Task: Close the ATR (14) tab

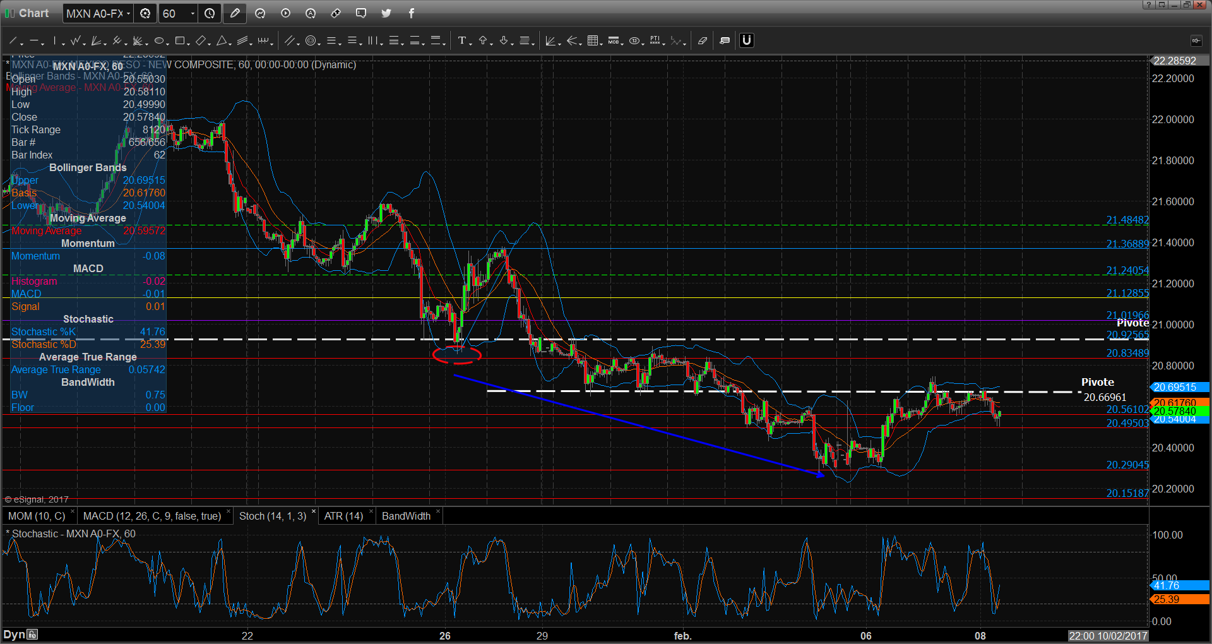Action: (371, 511)
